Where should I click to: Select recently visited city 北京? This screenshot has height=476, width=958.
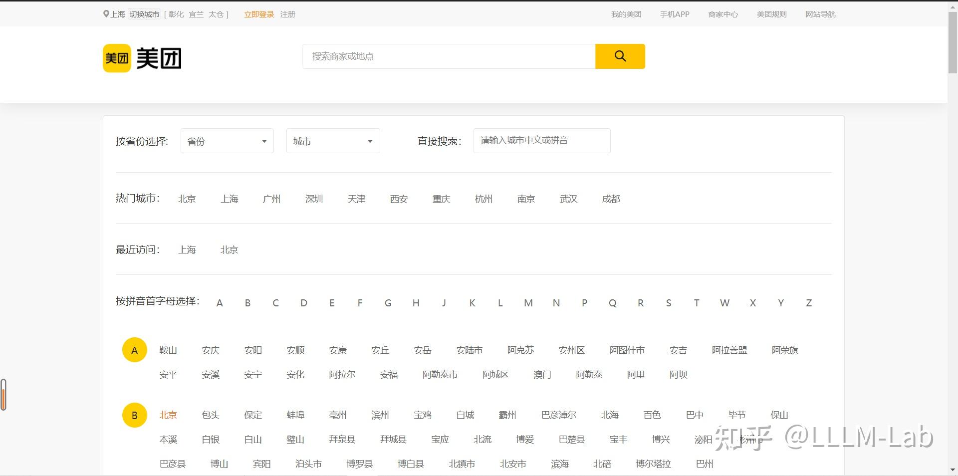pos(229,250)
